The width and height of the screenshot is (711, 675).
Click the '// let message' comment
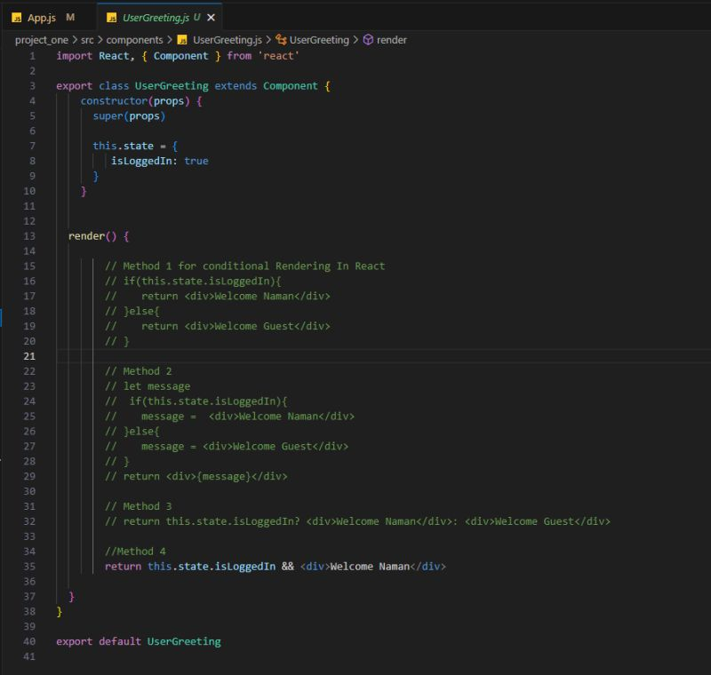[148, 386]
